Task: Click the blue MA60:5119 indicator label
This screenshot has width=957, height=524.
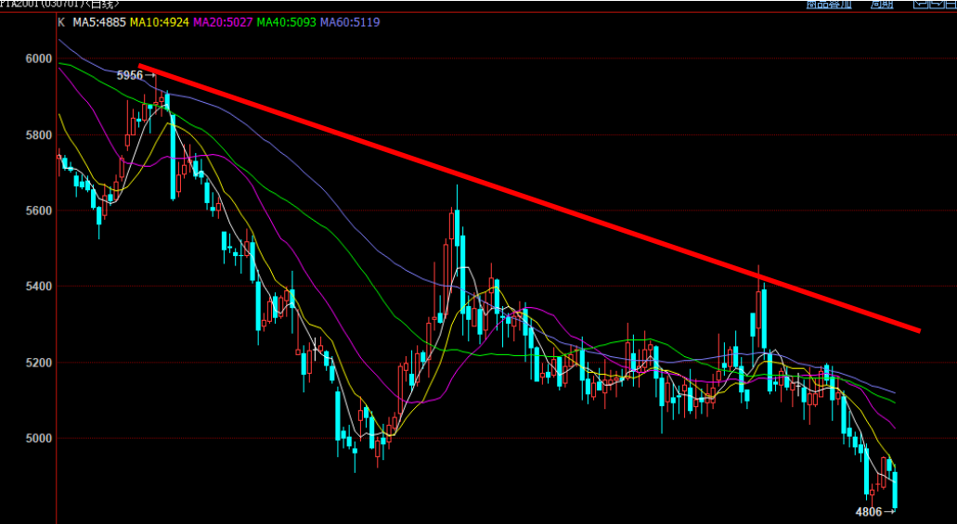Action: click(x=350, y=22)
